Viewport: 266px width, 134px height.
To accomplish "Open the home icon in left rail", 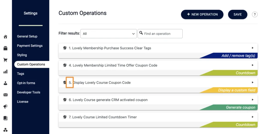I will tap(5, 37).
